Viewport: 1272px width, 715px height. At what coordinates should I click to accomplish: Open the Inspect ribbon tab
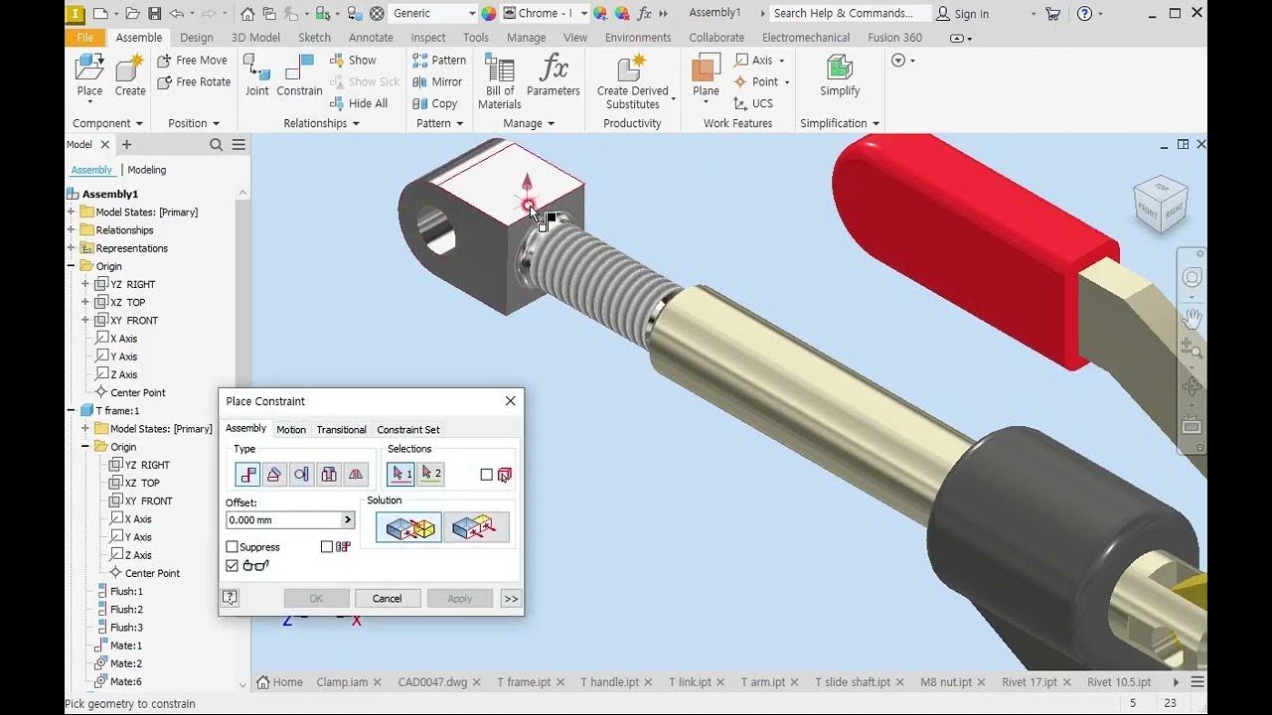pos(428,38)
